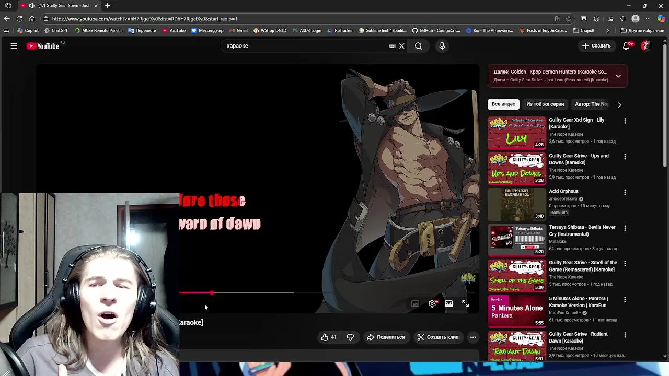Open options for Guilty Gear Xrd Sign - Lily
Screen dimensions: 669x376
point(625,121)
